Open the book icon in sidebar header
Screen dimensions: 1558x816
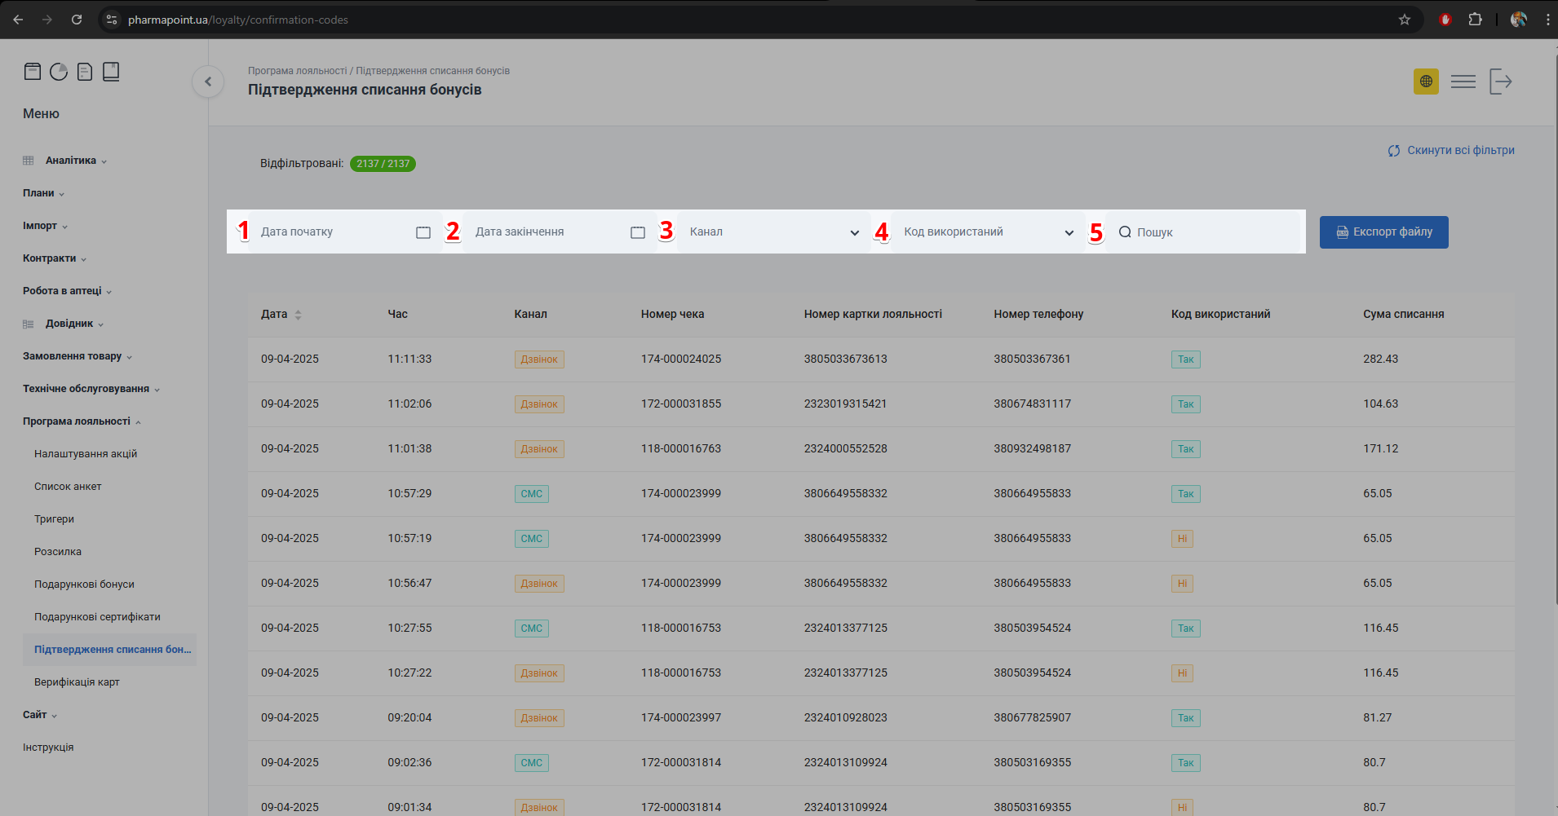[111, 72]
